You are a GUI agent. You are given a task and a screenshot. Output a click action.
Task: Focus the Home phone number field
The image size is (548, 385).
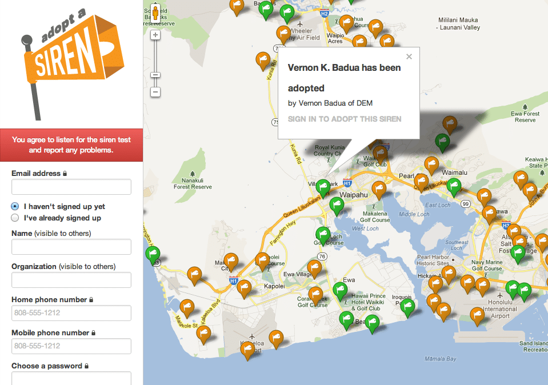coord(71,313)
